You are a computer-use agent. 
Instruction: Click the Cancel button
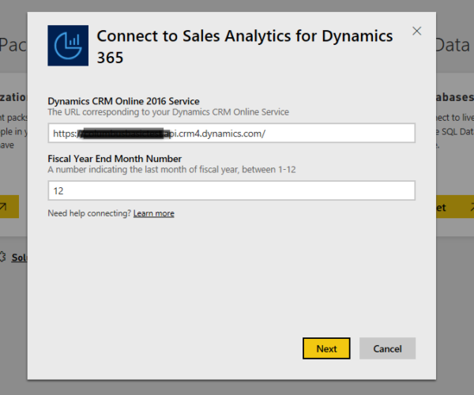(x=387, y=348)
